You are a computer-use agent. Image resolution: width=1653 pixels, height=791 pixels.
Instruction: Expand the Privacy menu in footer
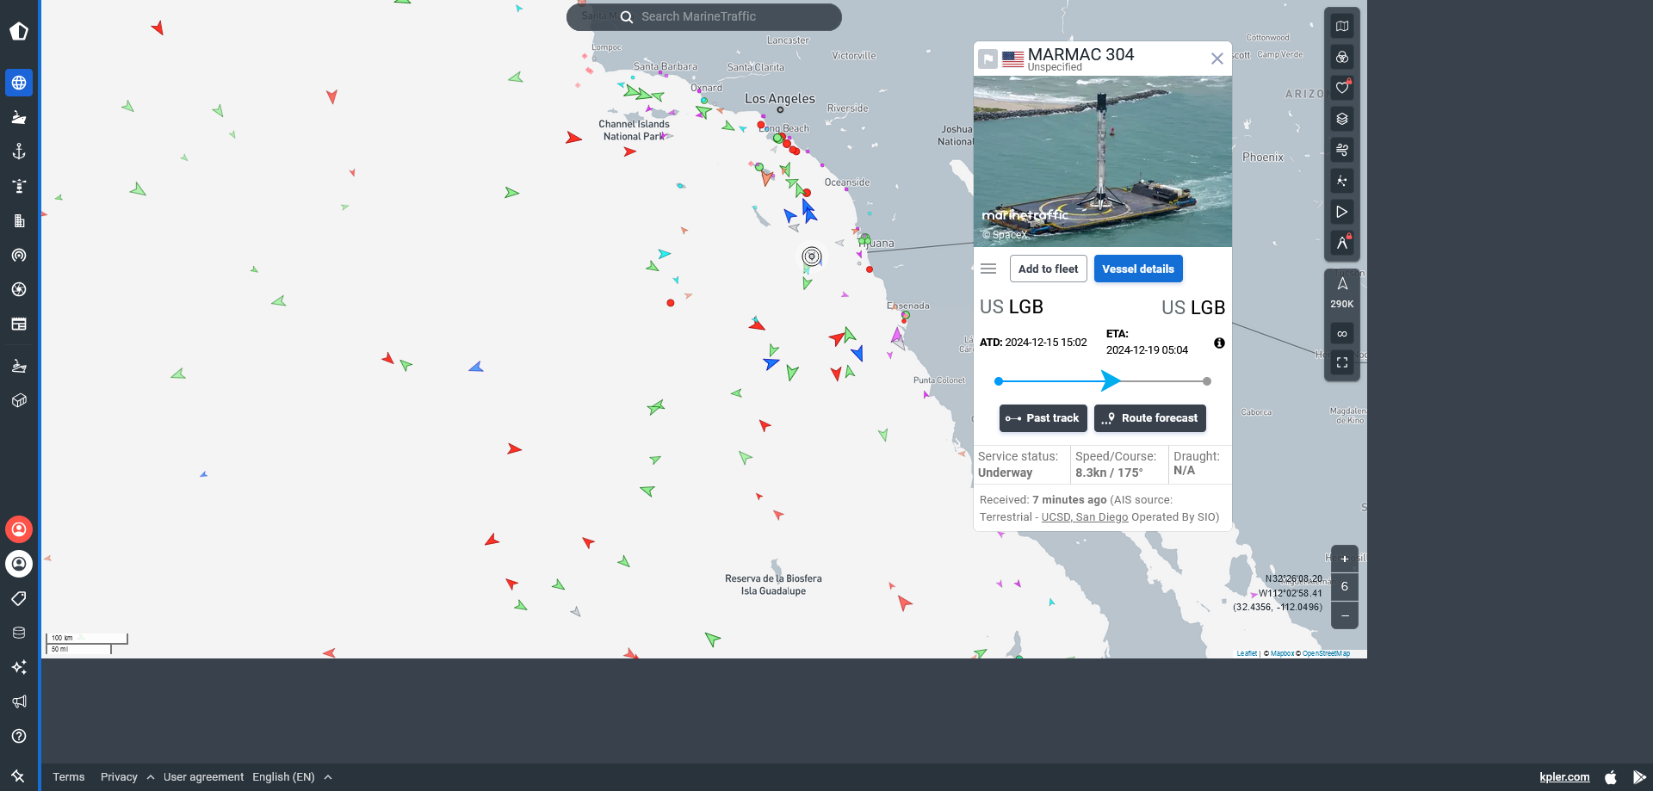click(x=127, y=777)
